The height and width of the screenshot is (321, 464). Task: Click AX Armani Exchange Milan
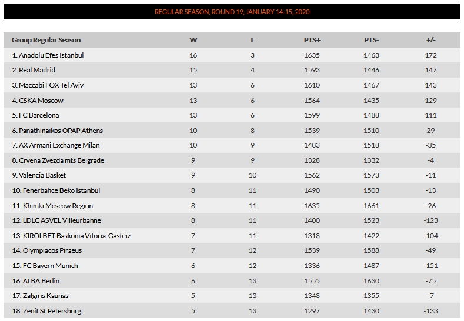[x=56, y=145]
